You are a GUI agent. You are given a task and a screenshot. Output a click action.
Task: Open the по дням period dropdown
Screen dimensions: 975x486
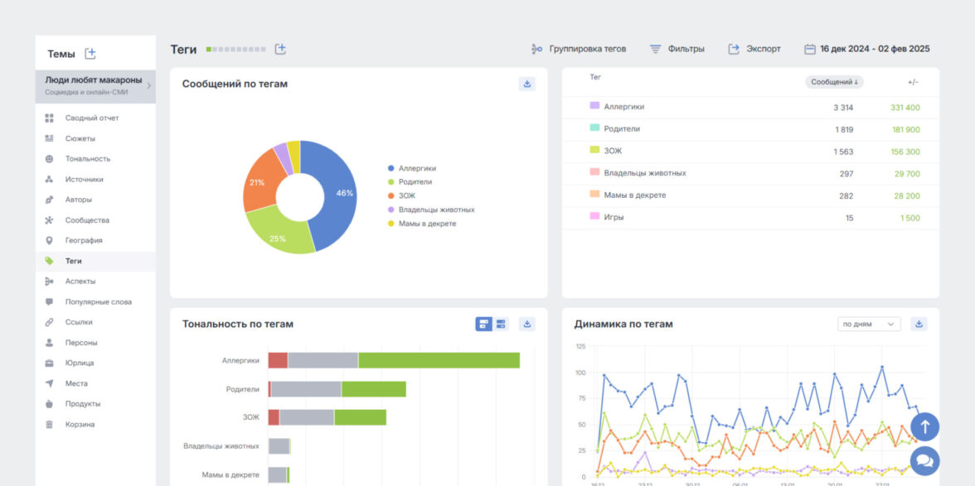(868, 324)
